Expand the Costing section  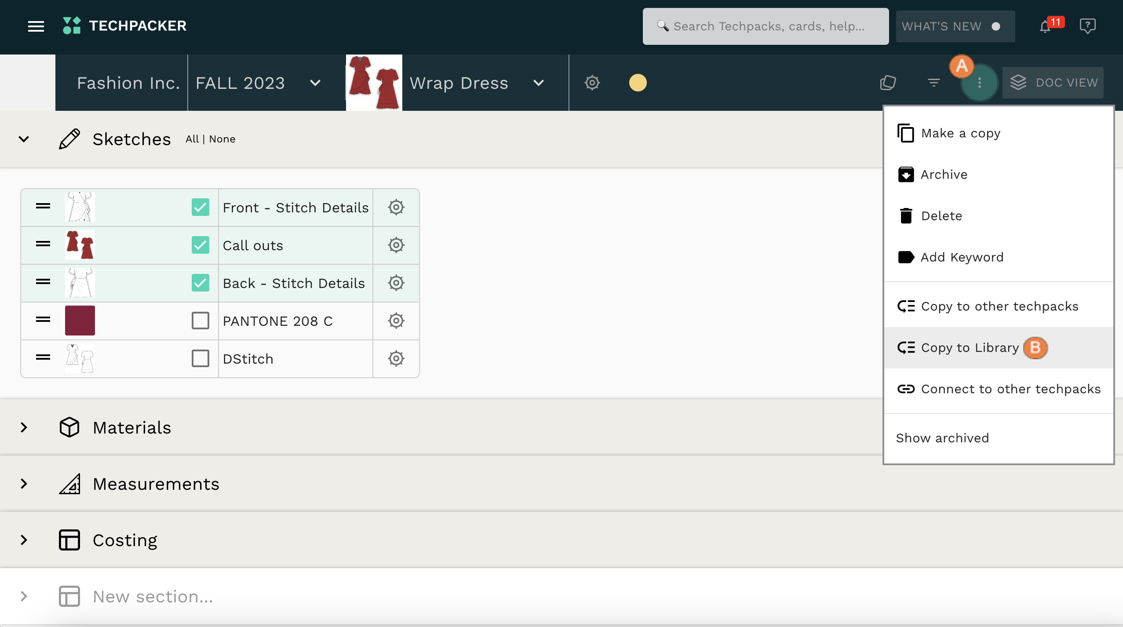click(24, 540)
